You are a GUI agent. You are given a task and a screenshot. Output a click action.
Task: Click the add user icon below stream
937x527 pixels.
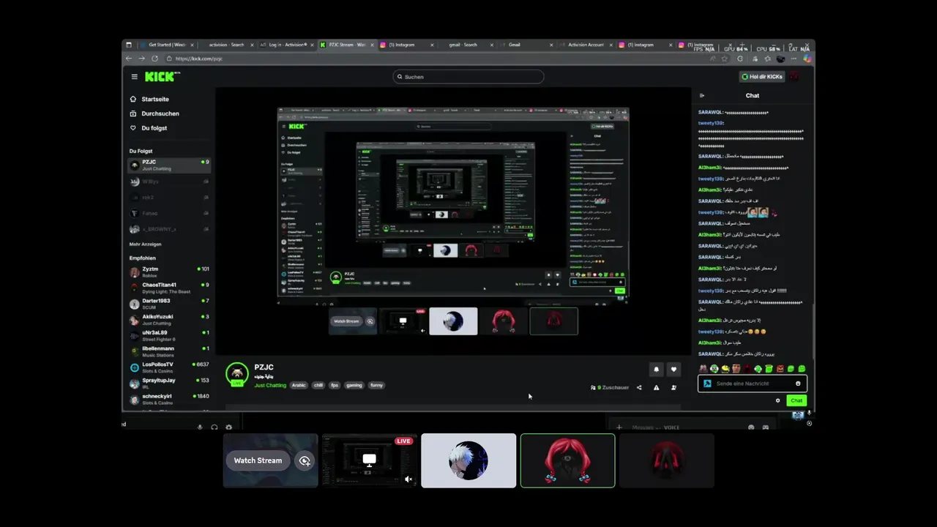click(673, 388)
